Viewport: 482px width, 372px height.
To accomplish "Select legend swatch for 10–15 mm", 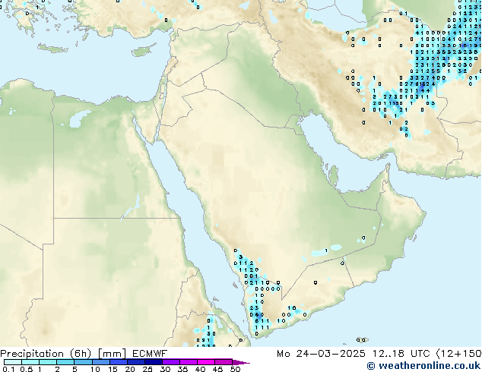I will pos(100,362).
